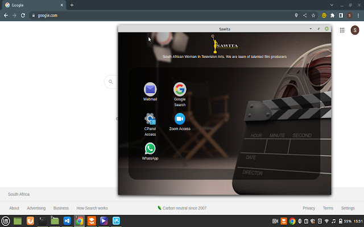Launch WhatsApp from the Sawita window
The height and width of the screenshot is (227, 364).
(150, 152)
